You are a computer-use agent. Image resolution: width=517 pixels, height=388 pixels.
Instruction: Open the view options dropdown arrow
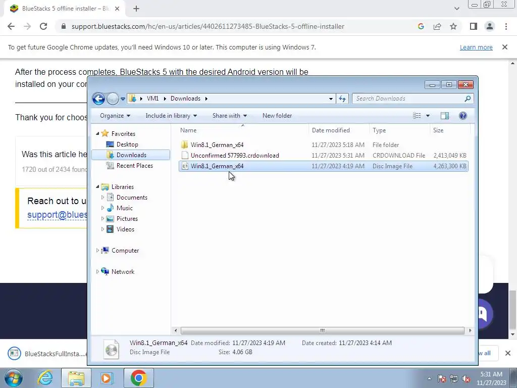[x=428, y=116]
